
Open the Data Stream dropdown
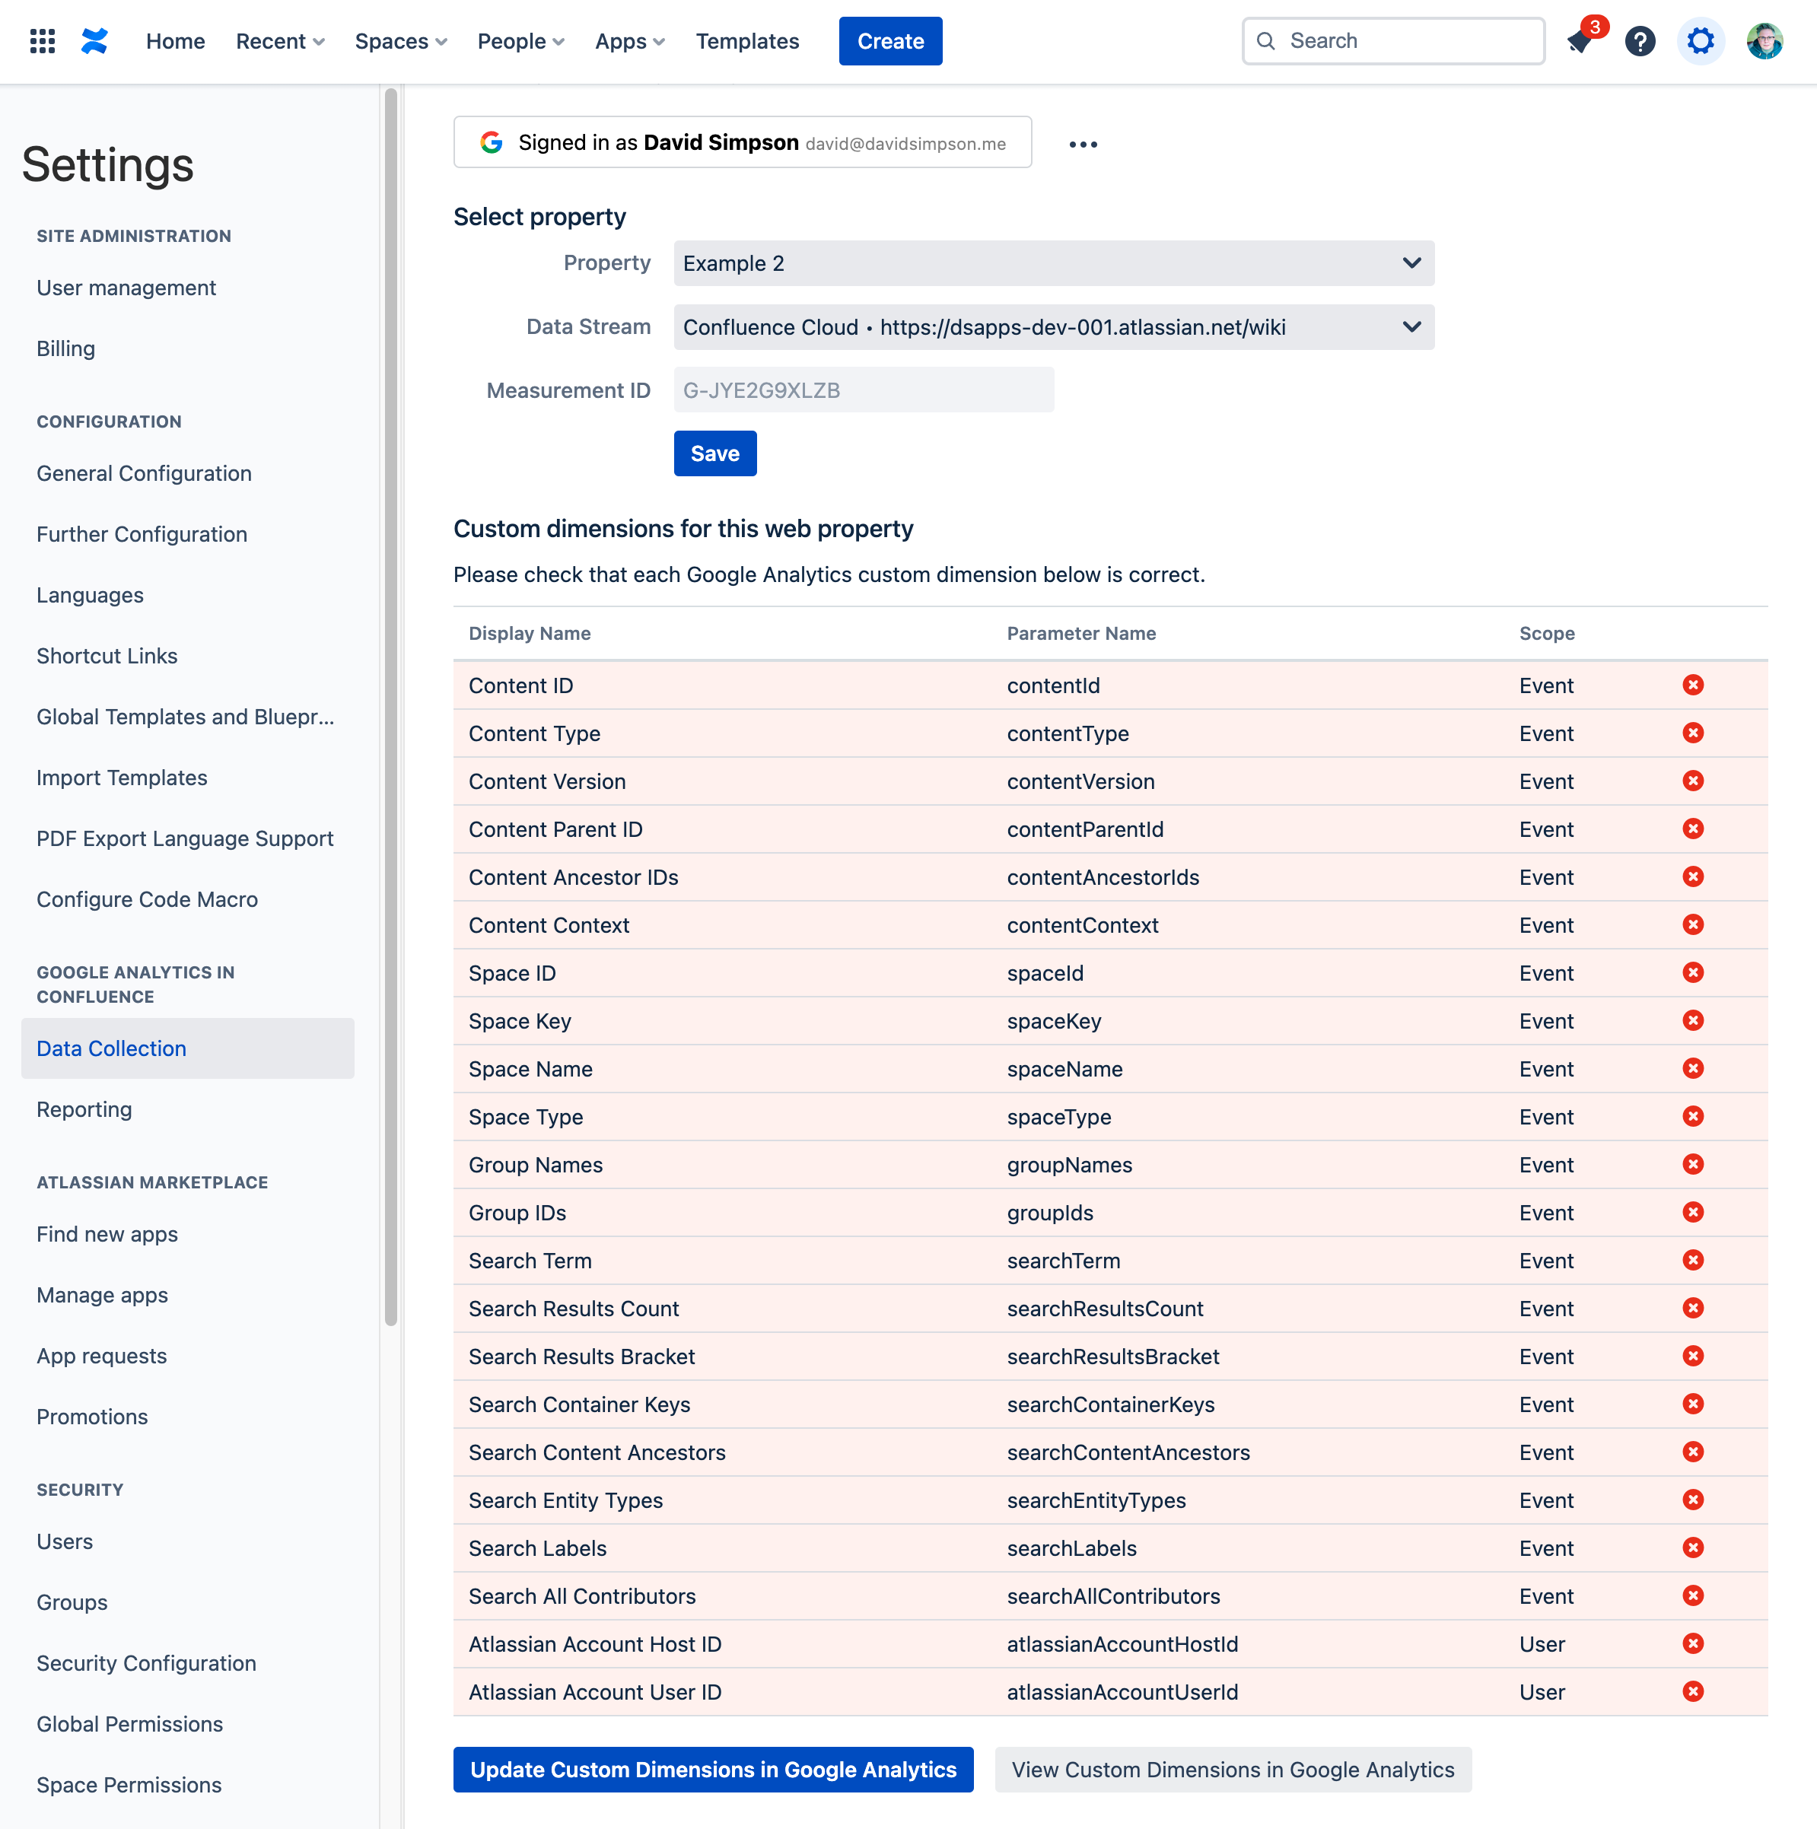(x=1054, y=326)
